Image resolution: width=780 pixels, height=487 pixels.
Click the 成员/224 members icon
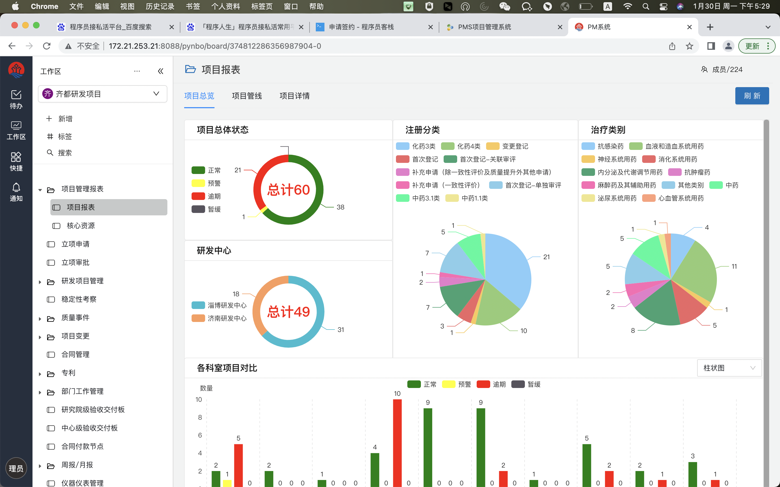[705, 70]
